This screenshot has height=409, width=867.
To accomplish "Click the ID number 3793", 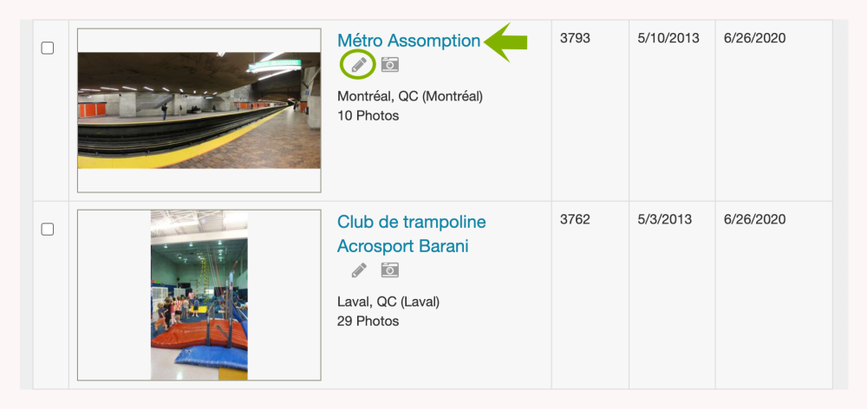I will pyautogui.click(x=575, y=39).
